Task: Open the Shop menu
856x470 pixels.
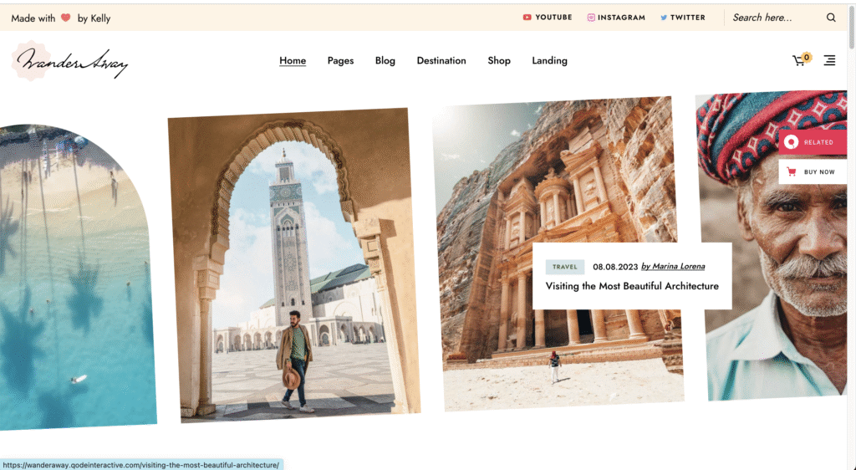Action: [x=499, y=60]
